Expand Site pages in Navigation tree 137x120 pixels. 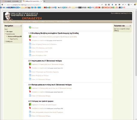click(x=5, y=31)
